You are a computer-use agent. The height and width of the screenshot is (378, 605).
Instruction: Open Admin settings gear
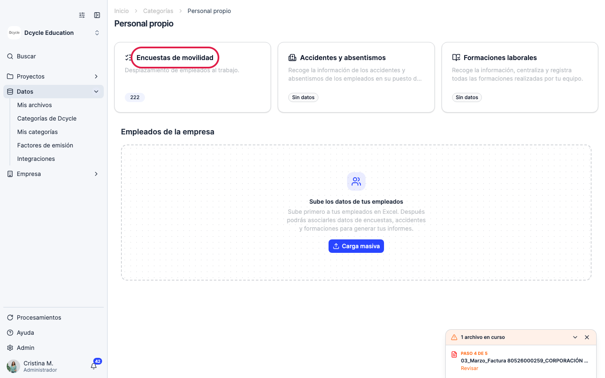coord(10,348)
